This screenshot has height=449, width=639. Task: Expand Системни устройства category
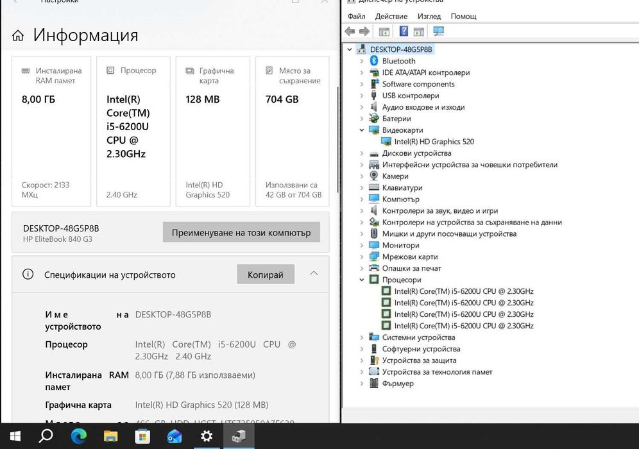pyautogui.click(x=361, y=337)
